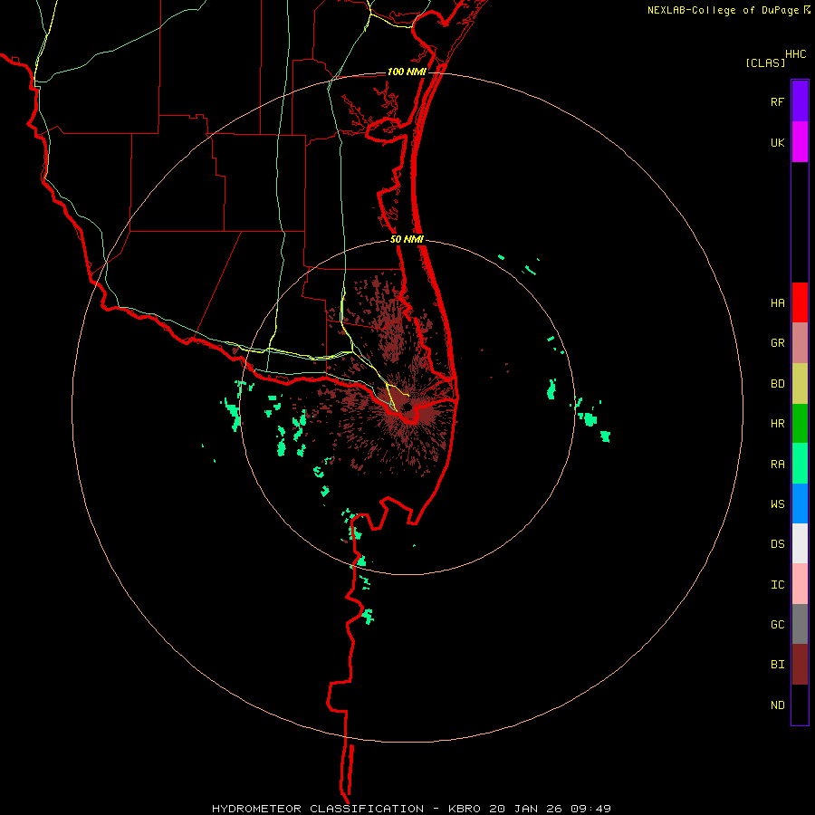Click the GR legend color swatch
This screenshot has height=815, width=815.
pyautogui.click(x=800, y=343)
